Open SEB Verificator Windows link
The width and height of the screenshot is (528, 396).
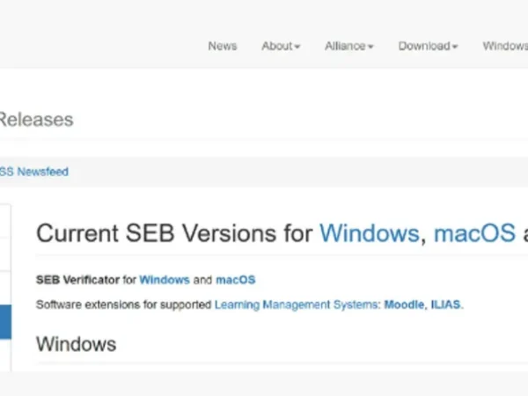[x=165, y=280]
